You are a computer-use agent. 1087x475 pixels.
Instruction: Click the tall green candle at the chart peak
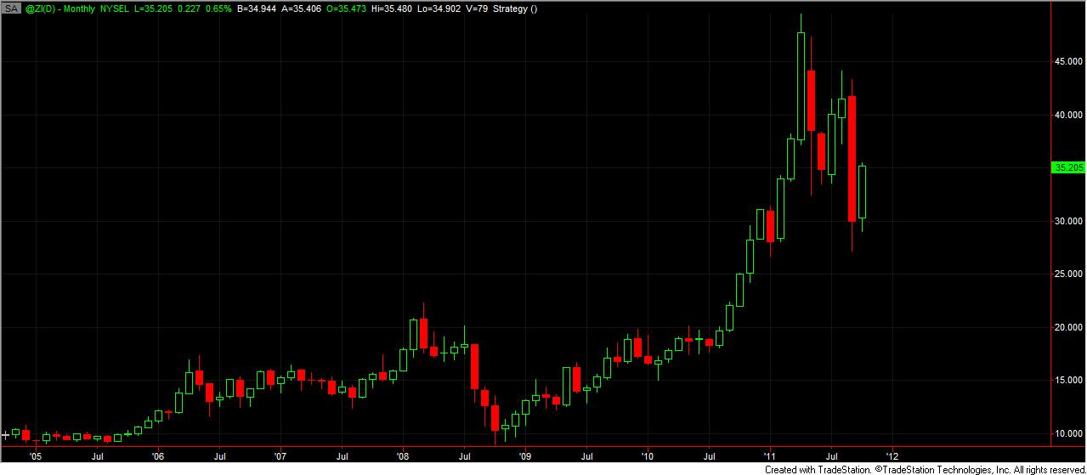click(801, 86)
